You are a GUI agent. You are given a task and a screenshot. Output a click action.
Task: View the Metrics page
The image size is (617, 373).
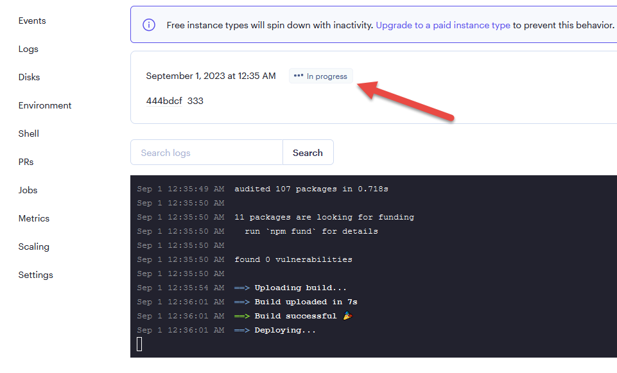coord(34,218)
